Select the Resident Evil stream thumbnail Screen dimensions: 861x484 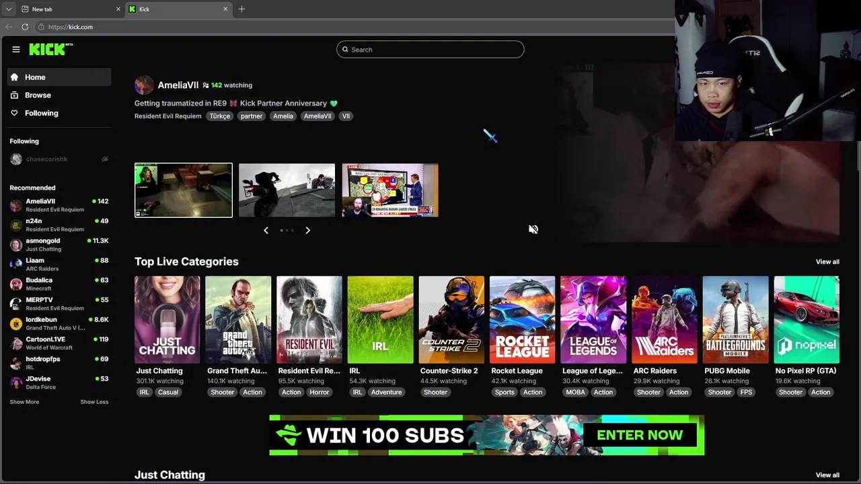pos(184,190)
